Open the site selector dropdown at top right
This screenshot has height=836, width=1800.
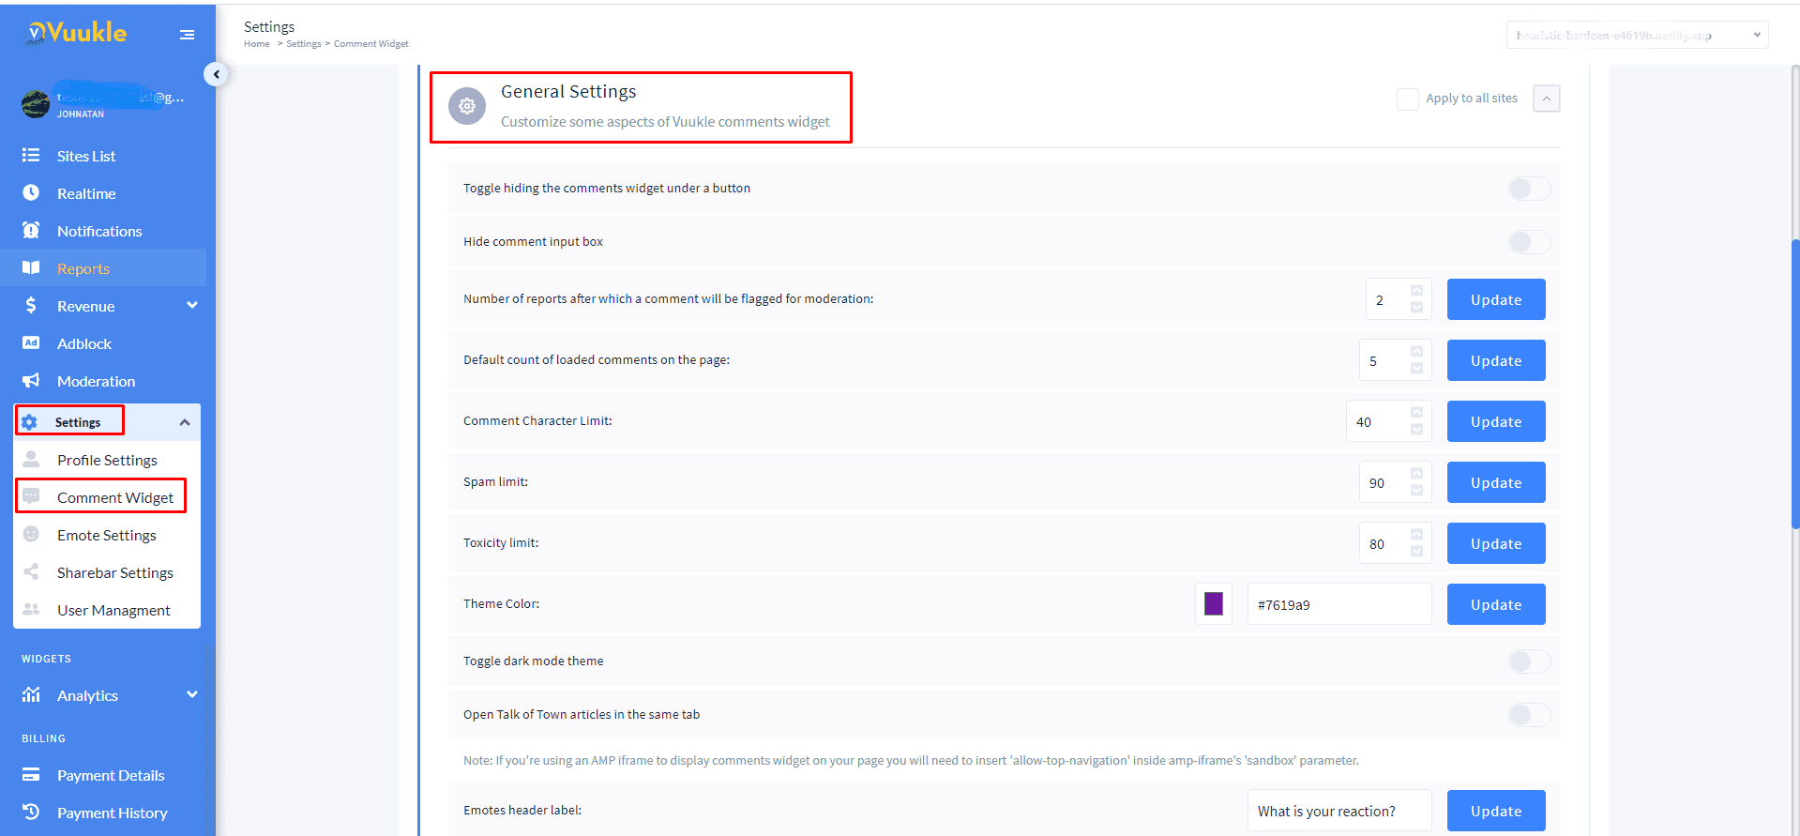(1637, 35)
